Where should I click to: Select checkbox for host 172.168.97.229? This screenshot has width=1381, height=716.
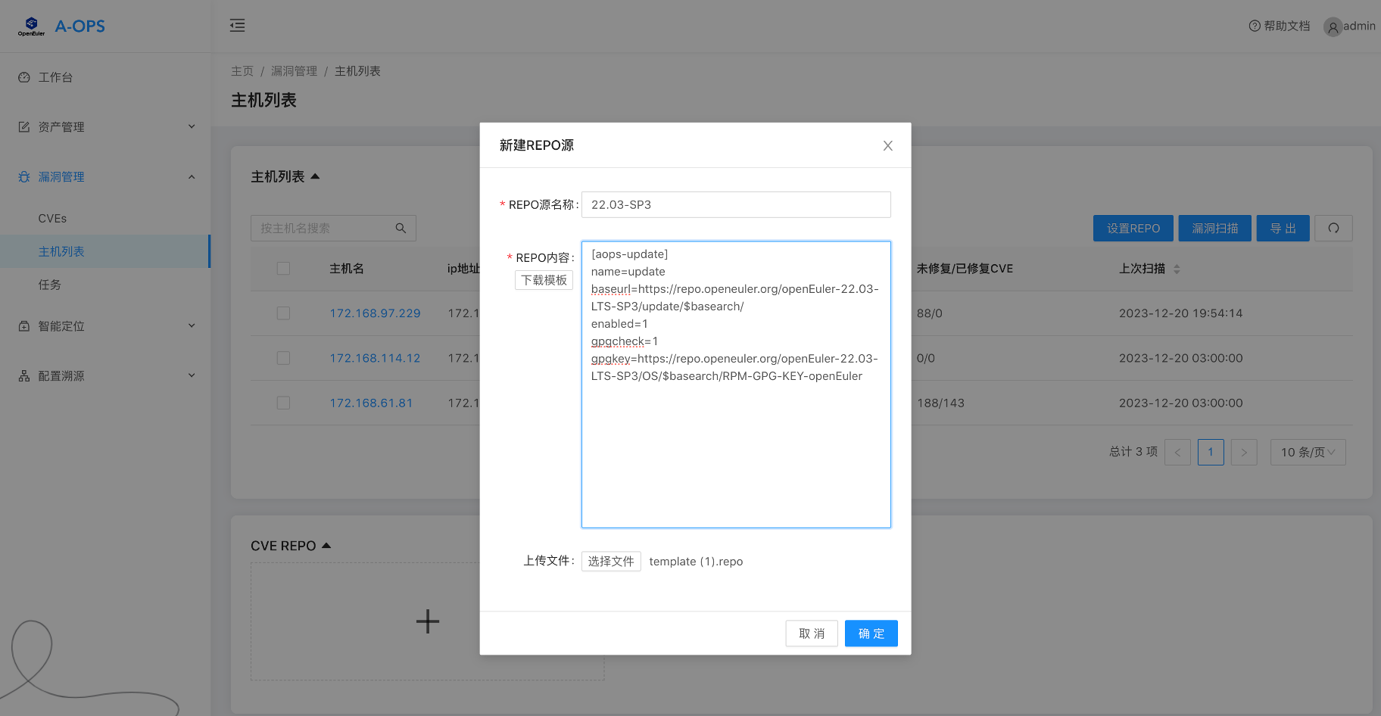[x=283, y=313]
